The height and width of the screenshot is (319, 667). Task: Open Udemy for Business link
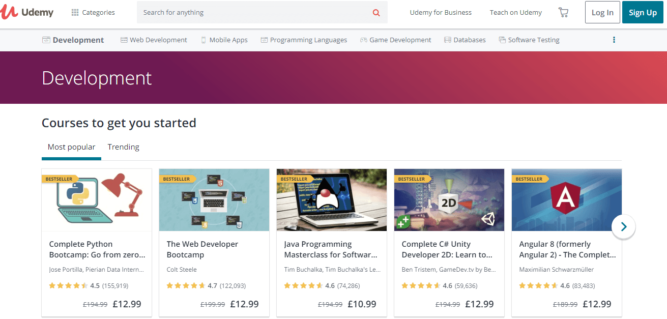441,12
